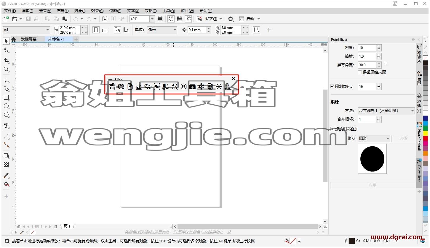This screenshot has width=430, height=248.
Task: Increase 屏幕角度 stepper value
Action: [379, 63]
